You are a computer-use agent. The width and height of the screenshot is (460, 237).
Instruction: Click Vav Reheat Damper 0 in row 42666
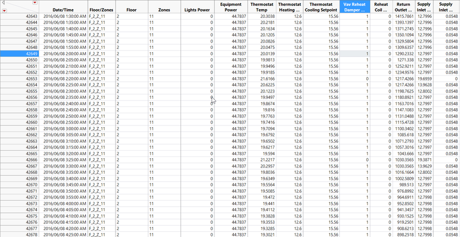point(354,160)
